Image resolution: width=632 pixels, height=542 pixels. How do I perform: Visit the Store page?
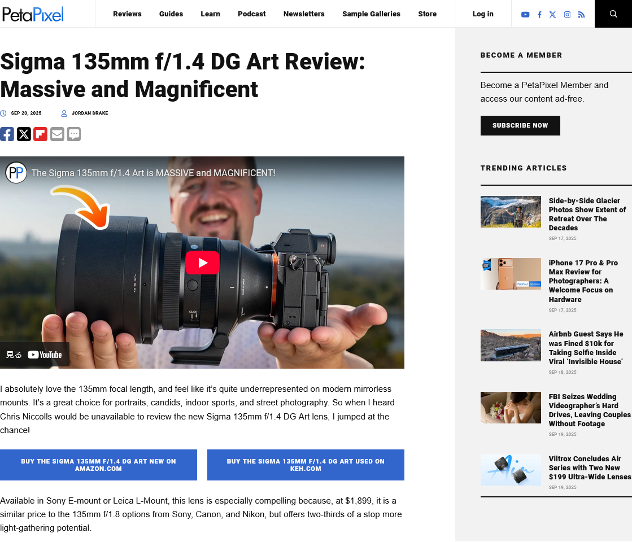coord(427,14)
